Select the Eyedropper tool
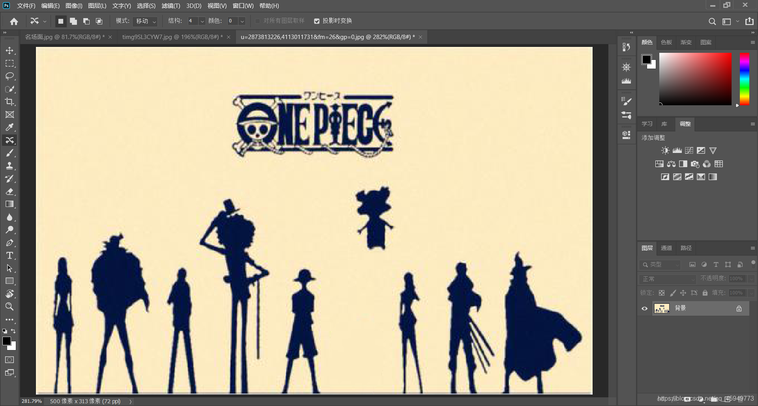This screenshot has height=406, width=758. point(10,127)
